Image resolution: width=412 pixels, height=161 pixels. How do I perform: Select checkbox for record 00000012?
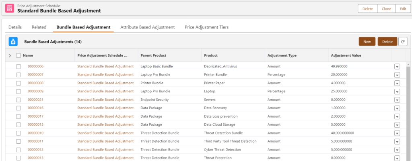(19, 150)
